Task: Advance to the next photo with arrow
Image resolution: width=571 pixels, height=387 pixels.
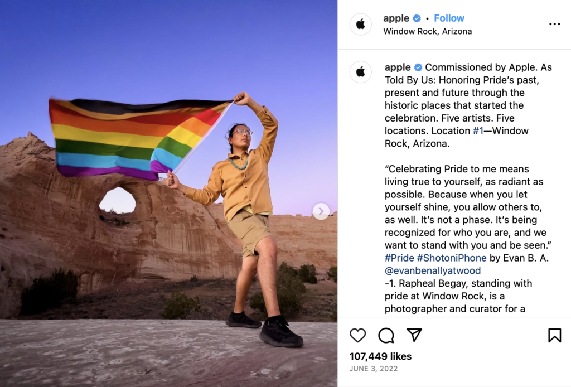Action: tap(321, 211)
